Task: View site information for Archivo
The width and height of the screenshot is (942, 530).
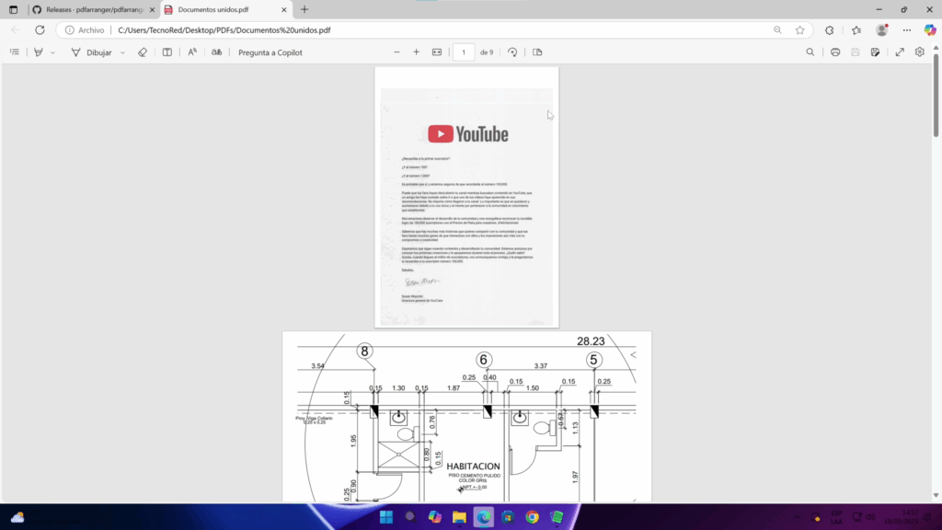Action: click(x=85, y=30)
